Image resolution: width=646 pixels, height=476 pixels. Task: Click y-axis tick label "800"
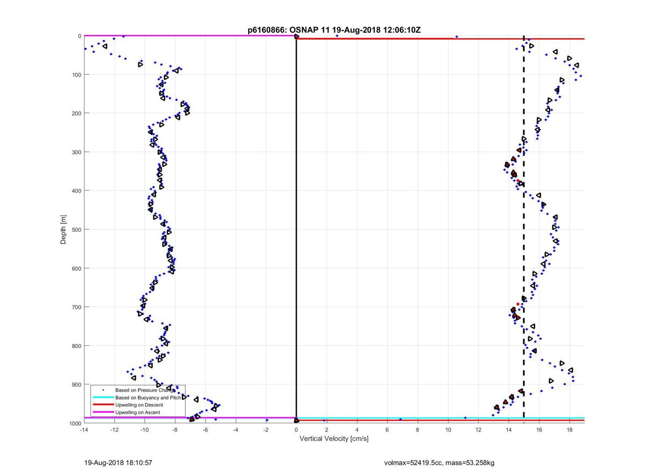point(75,346)
